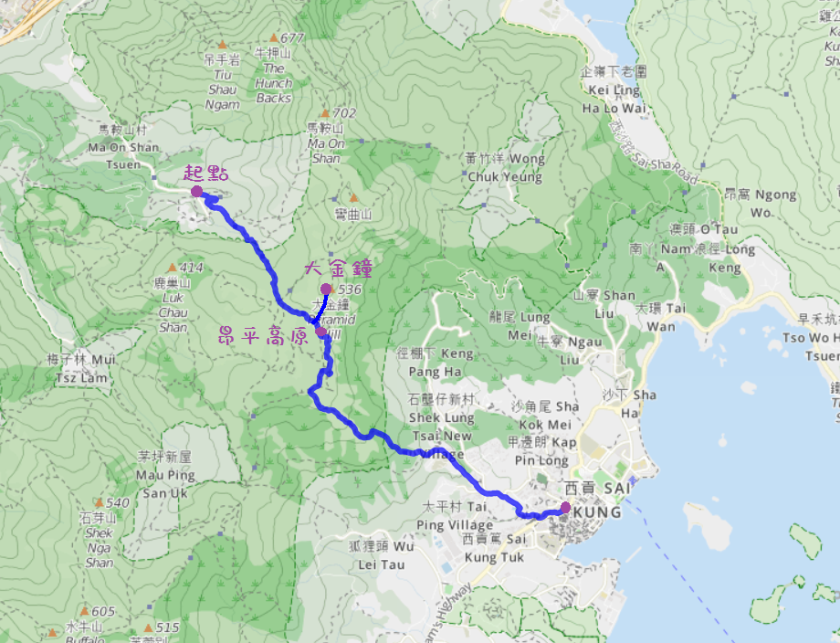Image resolution: width=840 pixels, height=643 pixels.
Task: Click the purple 昂平高原 waypoint marker
Action: click(320, 332)
